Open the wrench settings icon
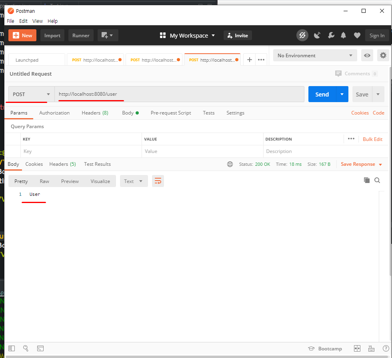 click(x=331, y=35)
